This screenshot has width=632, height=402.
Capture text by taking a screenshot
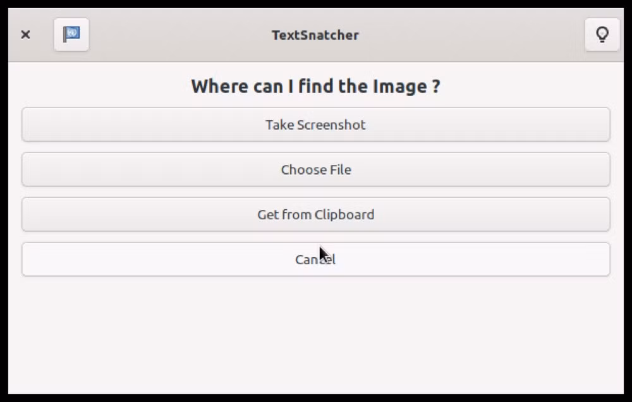pos(315,125)
